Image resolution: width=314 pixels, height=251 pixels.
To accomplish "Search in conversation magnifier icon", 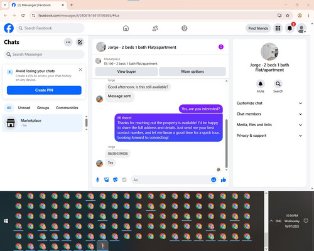I will 278,84.
